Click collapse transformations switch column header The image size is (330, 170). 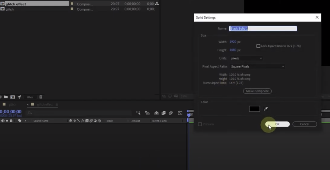[x=75, y=121]
